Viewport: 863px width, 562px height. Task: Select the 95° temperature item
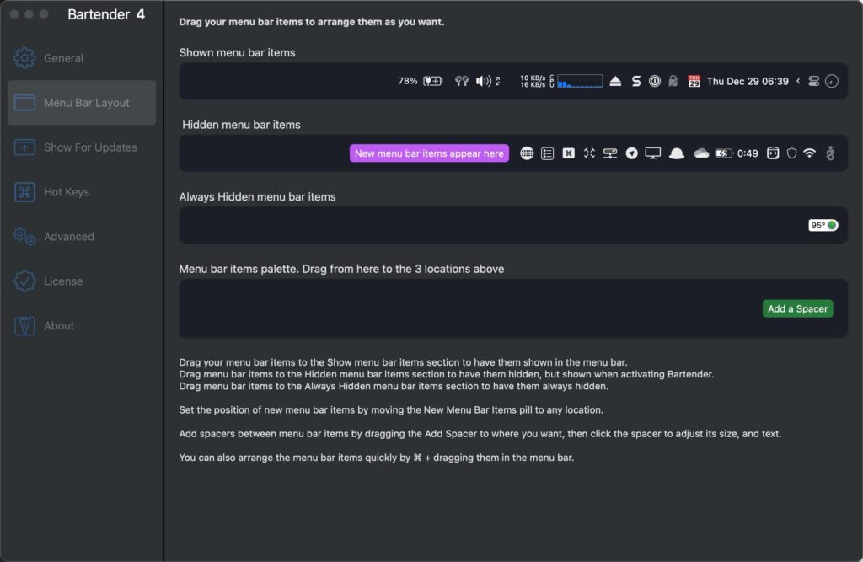coord(823,225)
